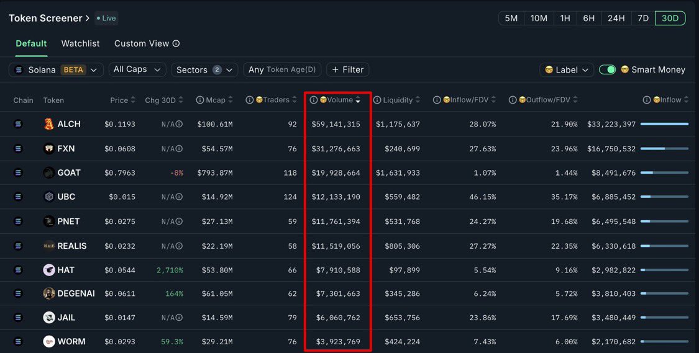Viewport: 699px width, 353px height.
Task: Click the GOAT inflow progress bar
Action: tap(665, 172)
